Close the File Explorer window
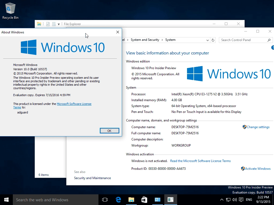Image resolution: width=274 pixels, height=205 pixels. pyautogui.click(x=238, y=24)
